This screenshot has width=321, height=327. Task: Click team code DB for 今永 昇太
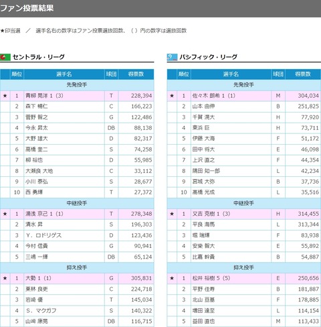(x=111, y=128)
